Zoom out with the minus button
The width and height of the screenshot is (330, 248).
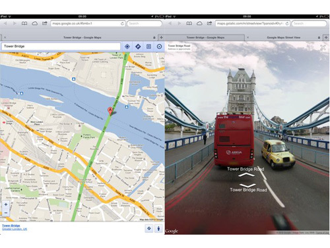click(x=6, y=213)
